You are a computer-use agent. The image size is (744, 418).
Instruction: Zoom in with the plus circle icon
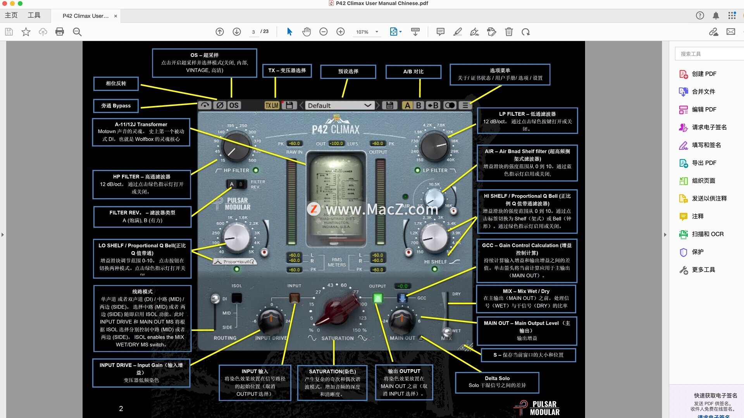point(341,32)
